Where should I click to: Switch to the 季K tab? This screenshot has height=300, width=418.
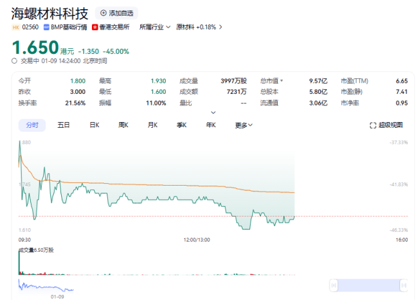181,125
